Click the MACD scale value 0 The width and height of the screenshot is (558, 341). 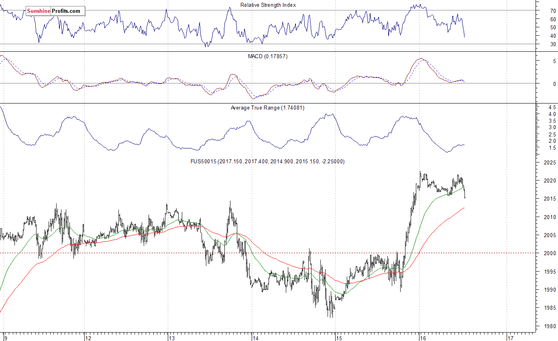click(554, 84)
